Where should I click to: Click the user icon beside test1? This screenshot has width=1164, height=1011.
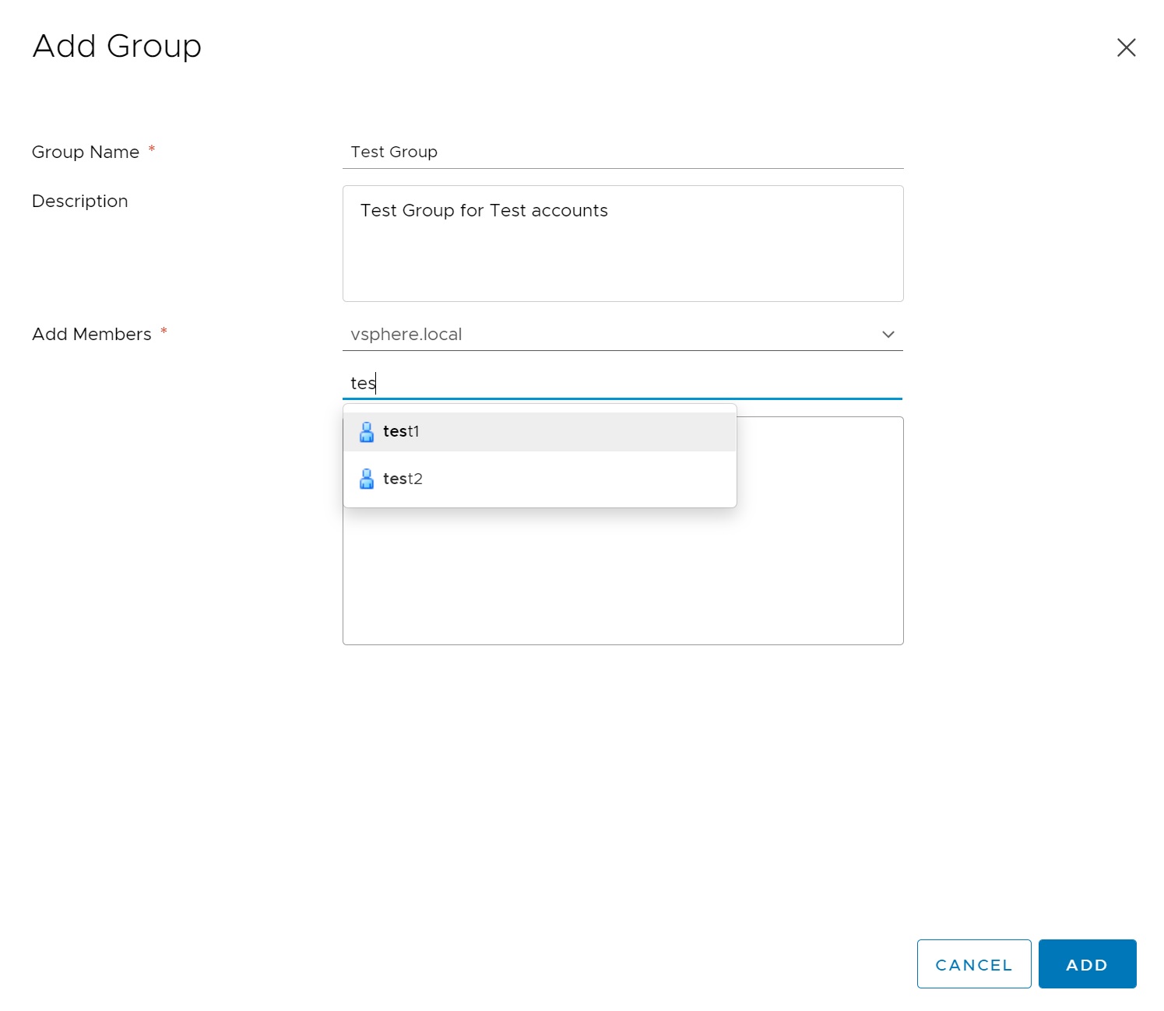tap(367, 432)
